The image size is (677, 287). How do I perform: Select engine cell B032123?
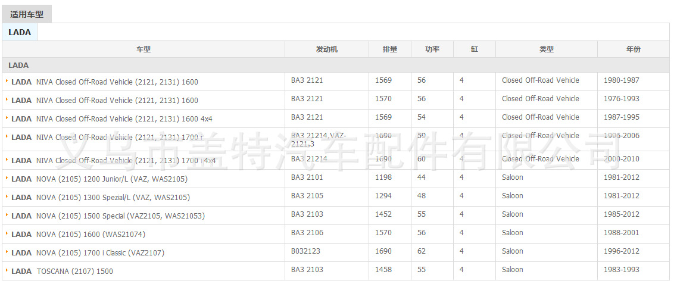(305, 251)
